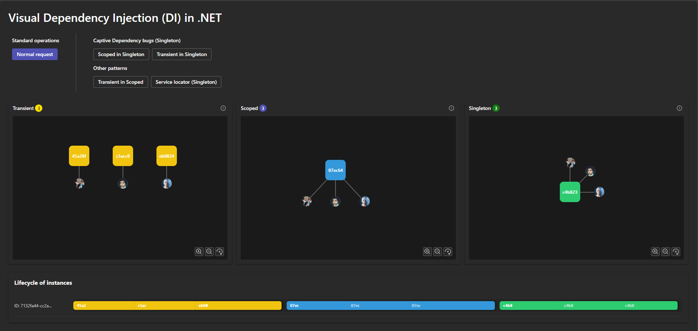
Task: Trigger Service locator (Singleton) pattern
Action: coord(186,82)
